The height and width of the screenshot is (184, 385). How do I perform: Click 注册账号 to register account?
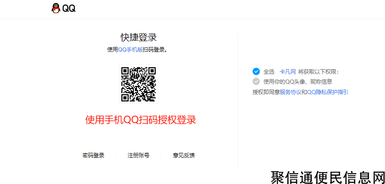138,156
